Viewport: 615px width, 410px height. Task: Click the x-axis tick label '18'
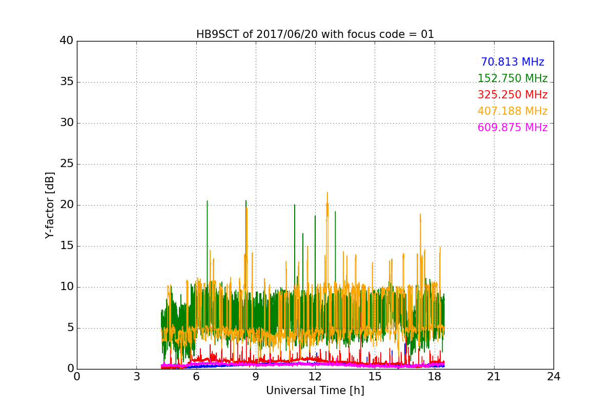435,376
